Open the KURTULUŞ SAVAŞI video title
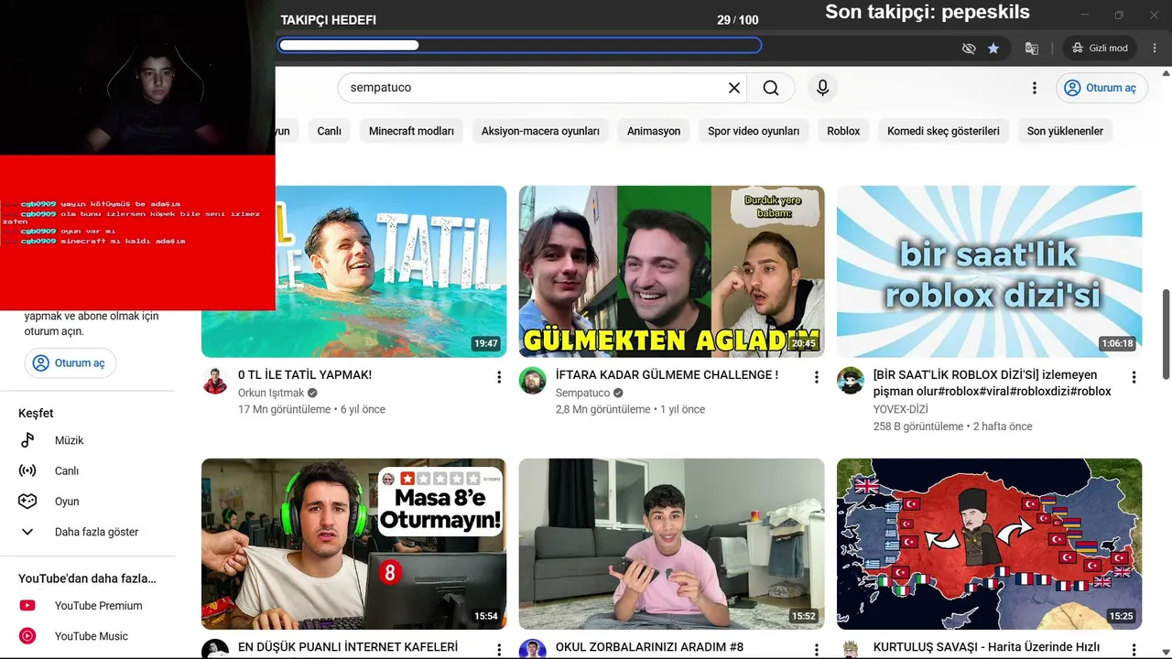The height and width of the screenshot is (659, 1172). (x=986, y=647)
